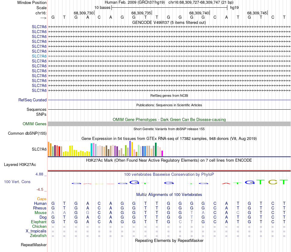Click the 10 bases scale bar
This screenshot has height=252, width=291.
tap(169, 7)
